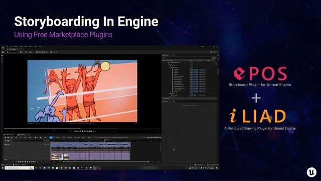Open the add content dropdown icon in the toolbar

tap(21, 52)
